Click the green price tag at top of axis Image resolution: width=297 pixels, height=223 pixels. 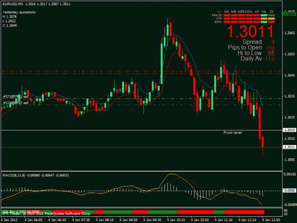click(x=289, y=14)
